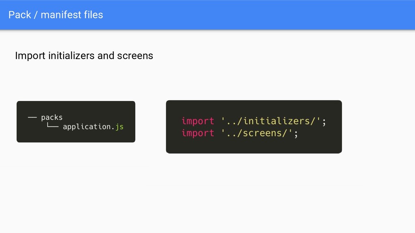
Task: Select the application.js file entry
Action: [x=93, y=127]
